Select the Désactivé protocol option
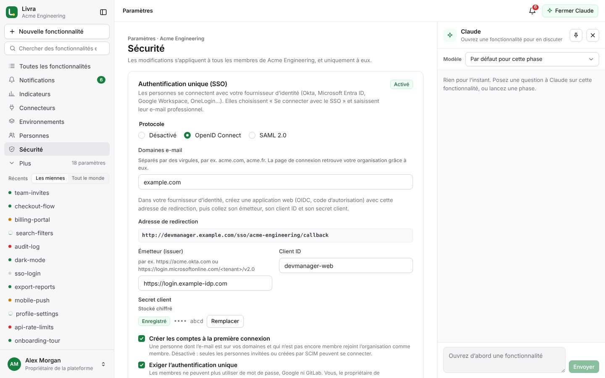Screen dimensions: 605x378 pos(142,135)
